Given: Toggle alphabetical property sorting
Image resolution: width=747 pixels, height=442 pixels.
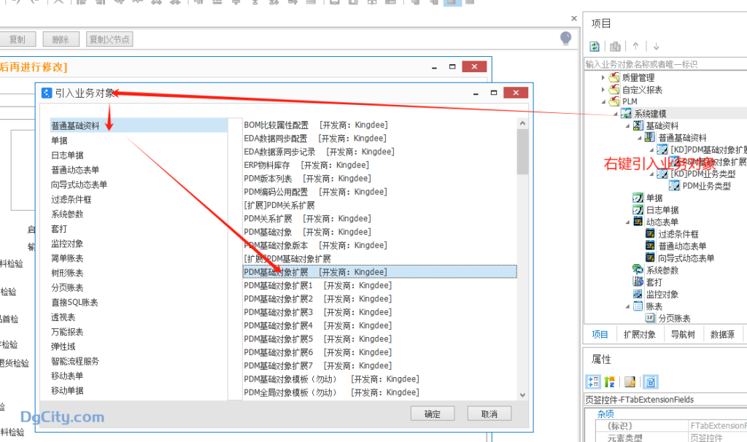Looking at the screenshot, I should click(x=608, y=381).
